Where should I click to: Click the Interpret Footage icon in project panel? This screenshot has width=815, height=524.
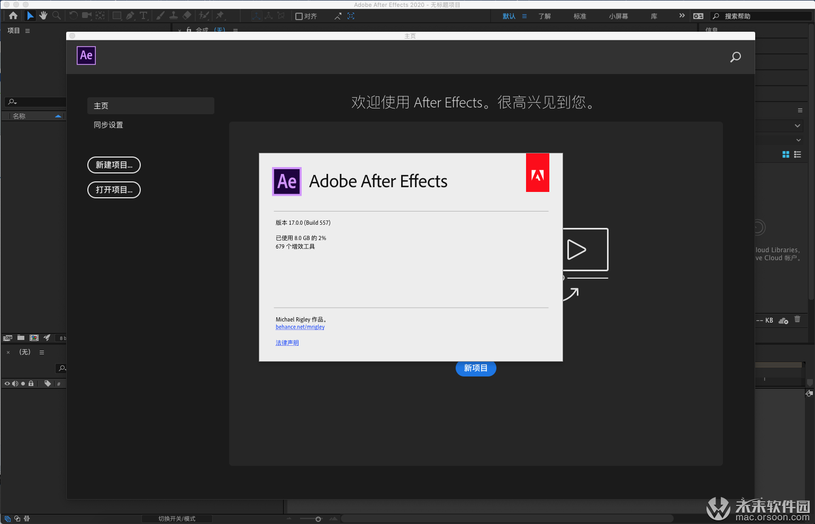[7, 337]
